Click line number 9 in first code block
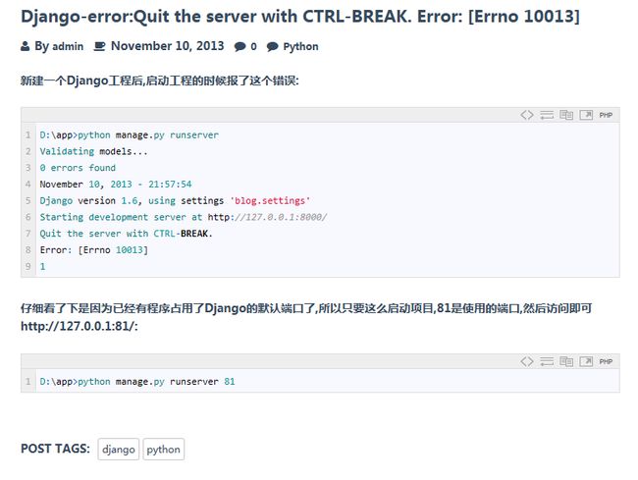This screenshot has width=638, height=480. 28,266
